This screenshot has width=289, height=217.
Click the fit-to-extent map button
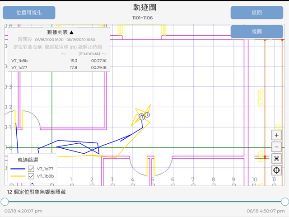tap(276, 159)
